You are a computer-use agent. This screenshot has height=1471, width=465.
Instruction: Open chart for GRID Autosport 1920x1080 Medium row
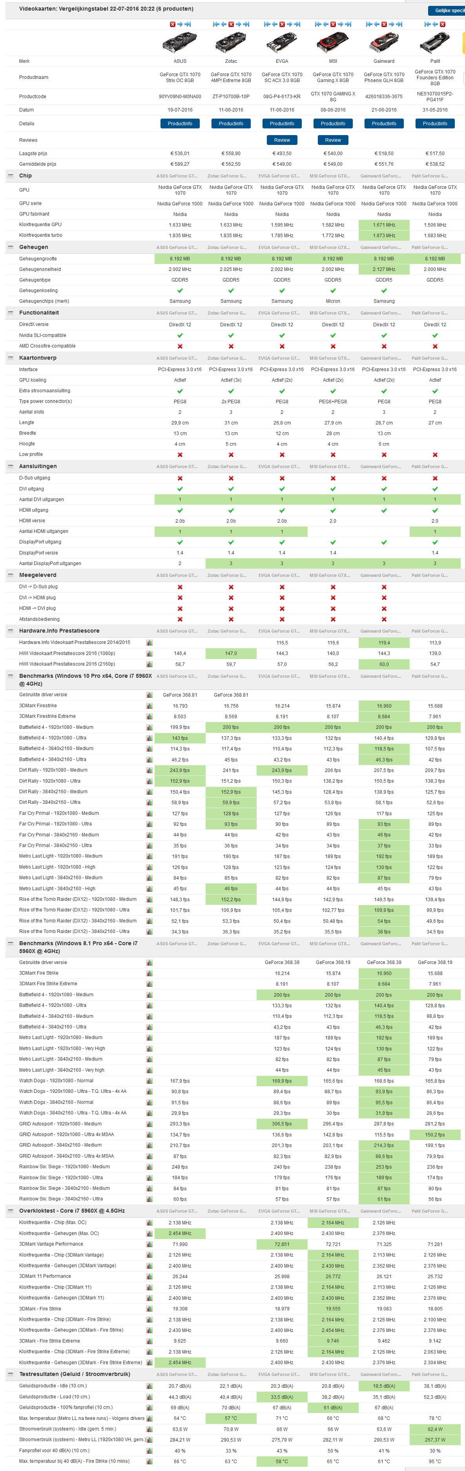coord(150,1123)
